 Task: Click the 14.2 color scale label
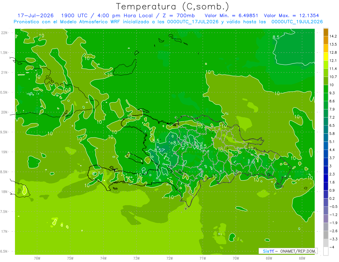pos(334,36)
